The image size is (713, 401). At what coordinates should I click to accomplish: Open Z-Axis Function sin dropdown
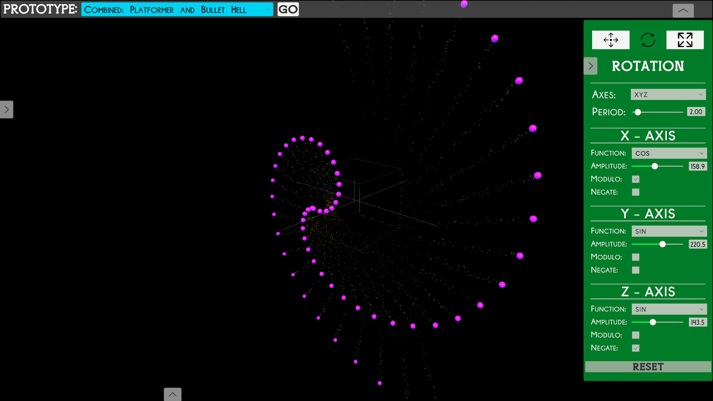[669, 309]
